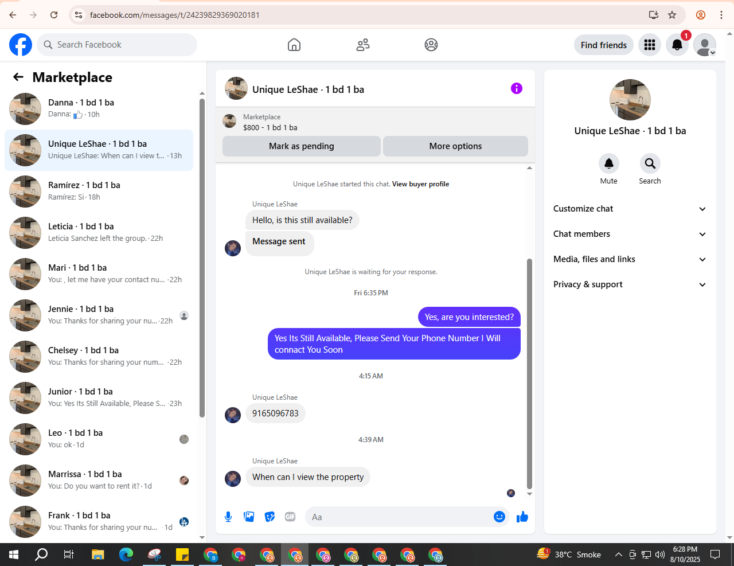Open the Friends icon in top navigation

363,45
